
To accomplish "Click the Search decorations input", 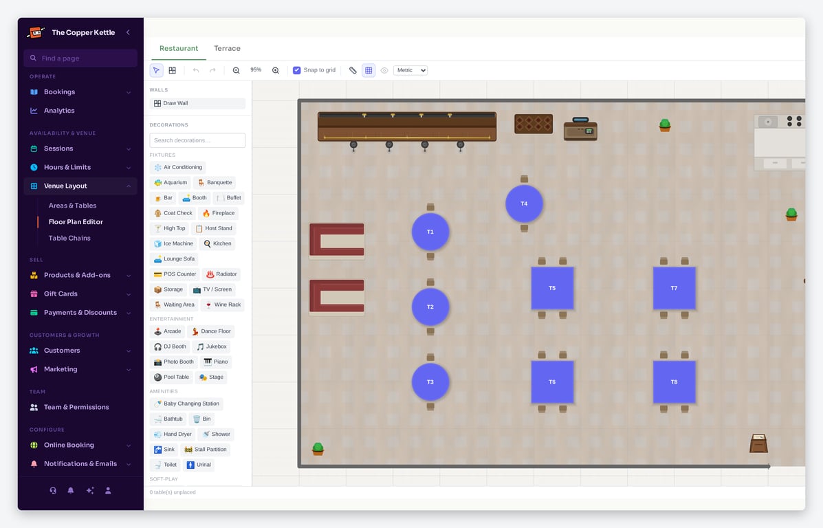I will click(197, 140).
